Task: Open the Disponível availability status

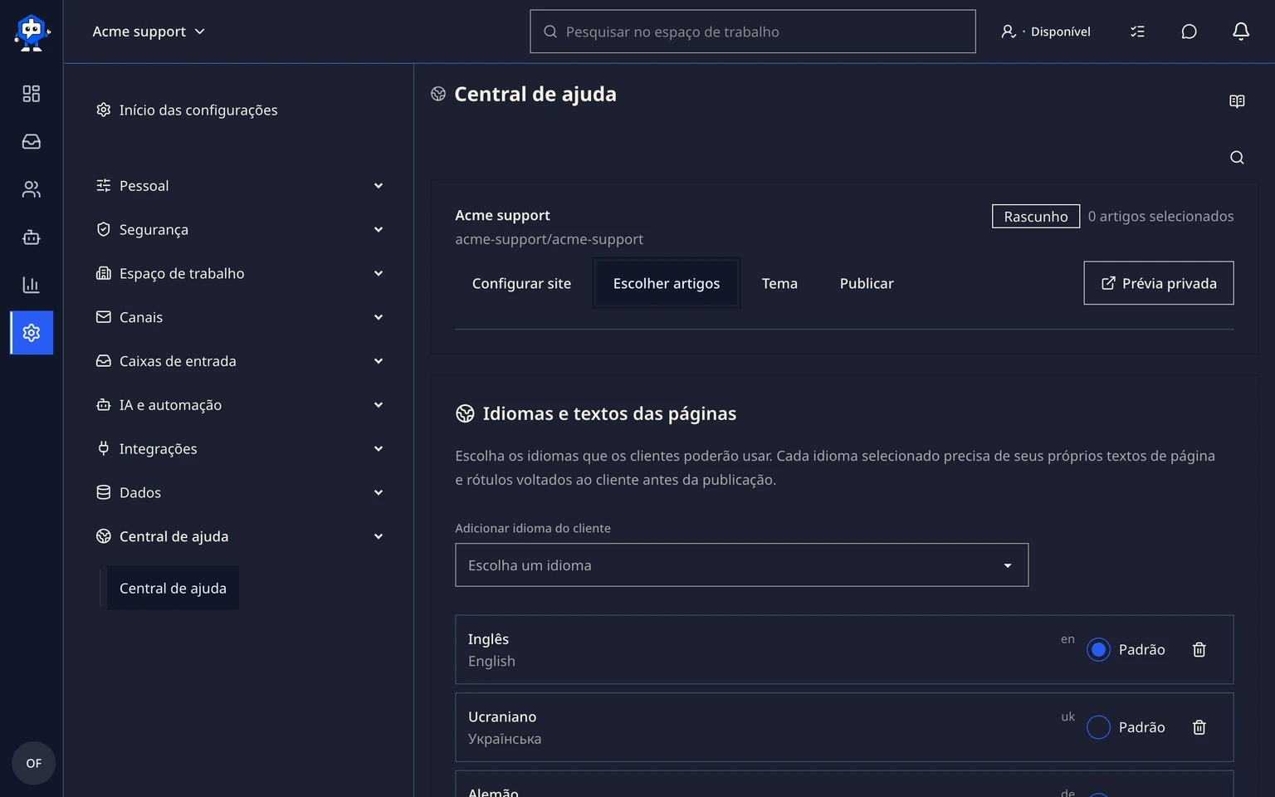Action: click(x=1046, y=32)
